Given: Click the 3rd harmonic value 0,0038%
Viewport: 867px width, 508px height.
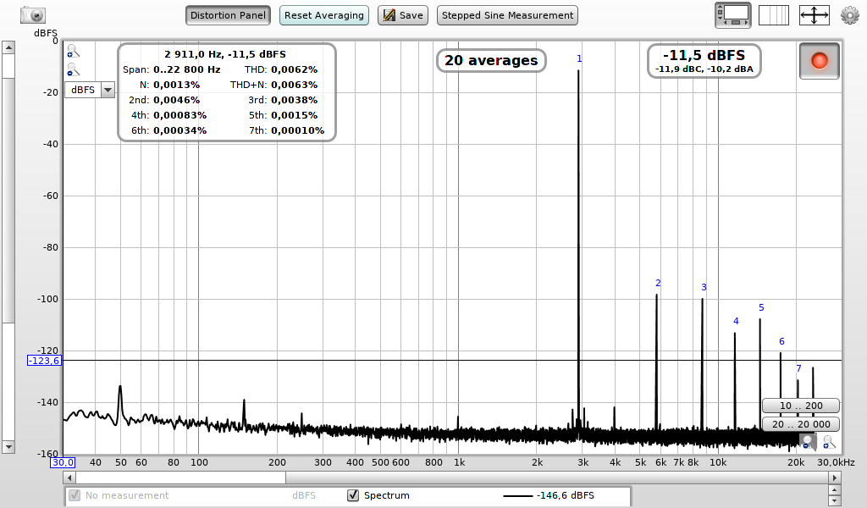Looking at the screenshot, I should point(294,100).
